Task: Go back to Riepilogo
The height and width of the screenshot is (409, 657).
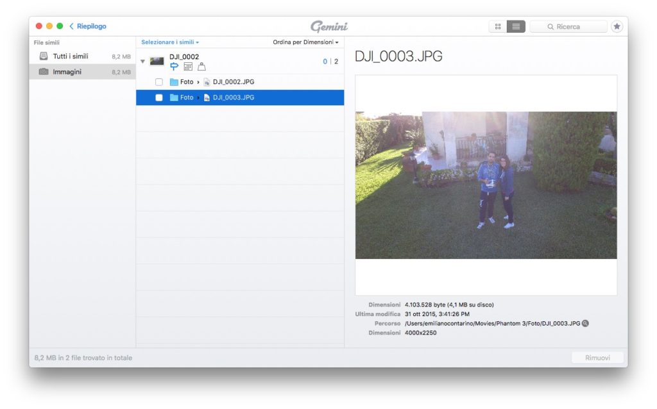Action: coord(87,26)
